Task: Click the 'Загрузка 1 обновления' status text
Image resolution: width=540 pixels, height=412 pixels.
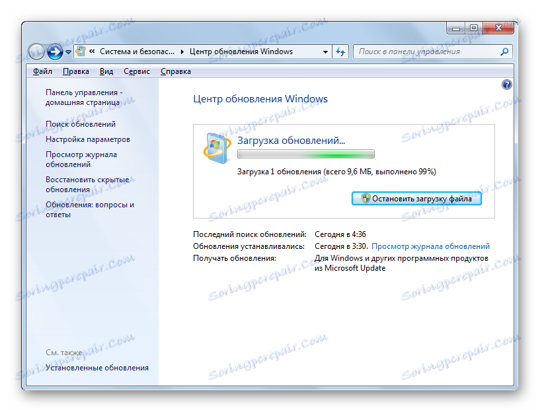Action: [336, 172]
